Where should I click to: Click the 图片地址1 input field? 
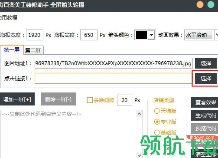114,63
